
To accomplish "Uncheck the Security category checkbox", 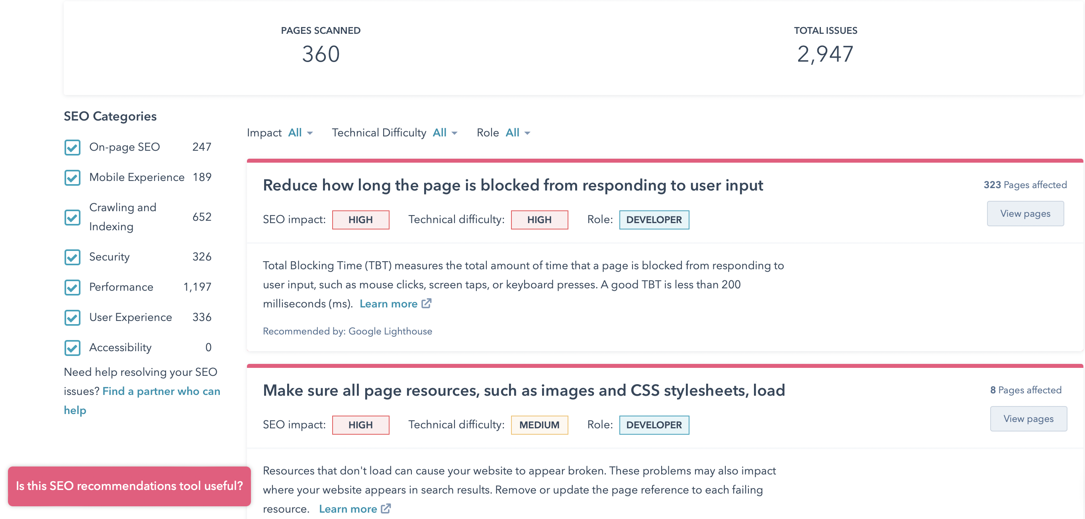I will pos(72,257).
